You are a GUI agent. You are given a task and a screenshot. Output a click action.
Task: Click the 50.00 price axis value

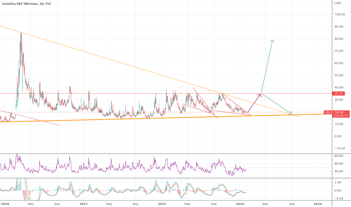click(x=339, y=75)
